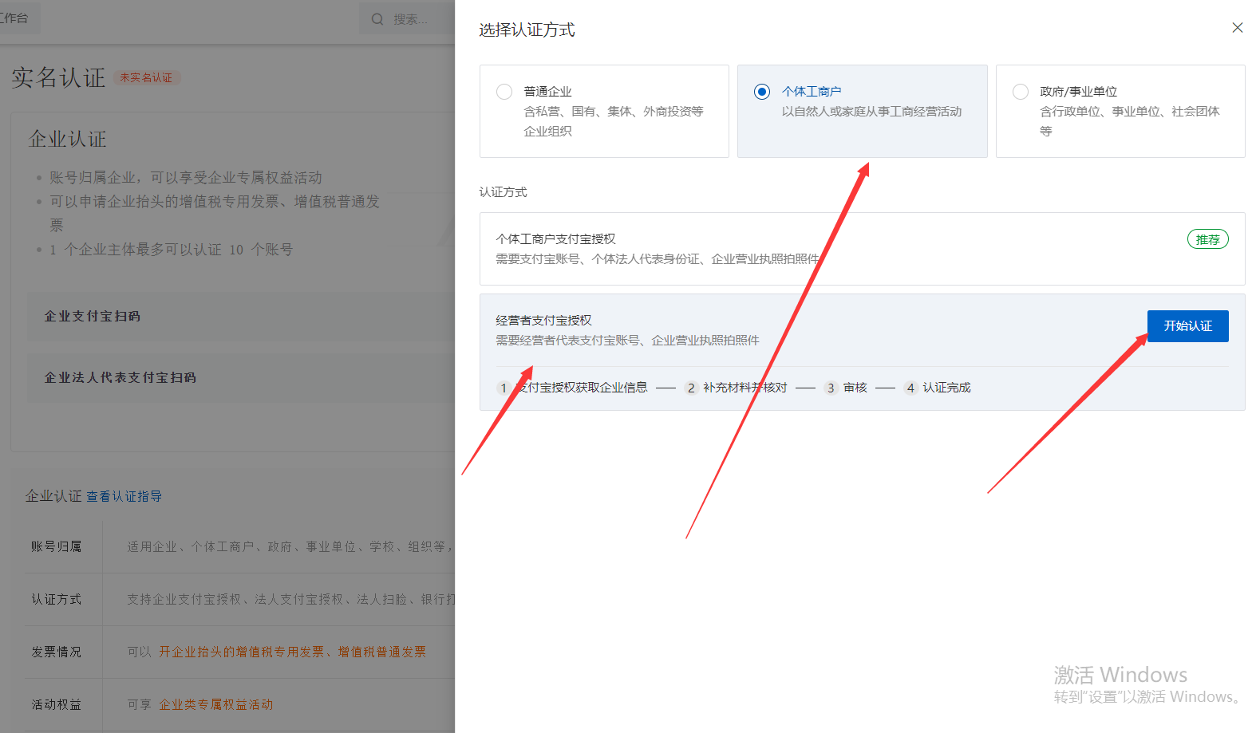The height and width of the screenshot is (733, 1252).
Task: Select 个体工商户支付宝授权 authentication method
Action: [555, 239]
